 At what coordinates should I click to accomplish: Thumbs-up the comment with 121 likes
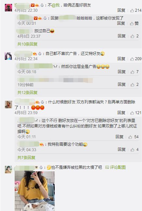[136, 113]
